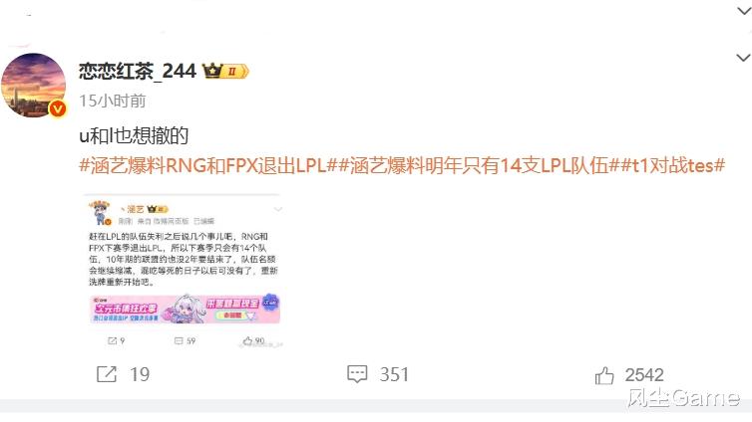Like the post with thumbs-up icon
752x422 pixels.
tap(604, 375)
